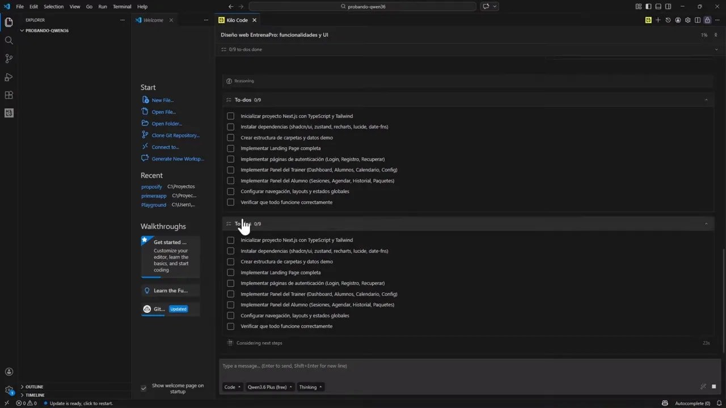
Task: Toggle the editor group lock icon
Action: (x=707, y=20)
